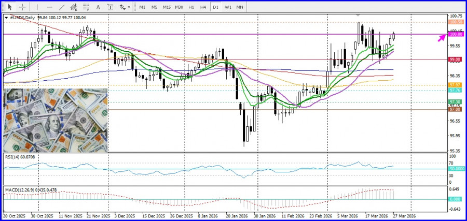This screenshot has height=221, width=467.
Task: Select the arrow cursor tool
Action: tap(9, 7)
